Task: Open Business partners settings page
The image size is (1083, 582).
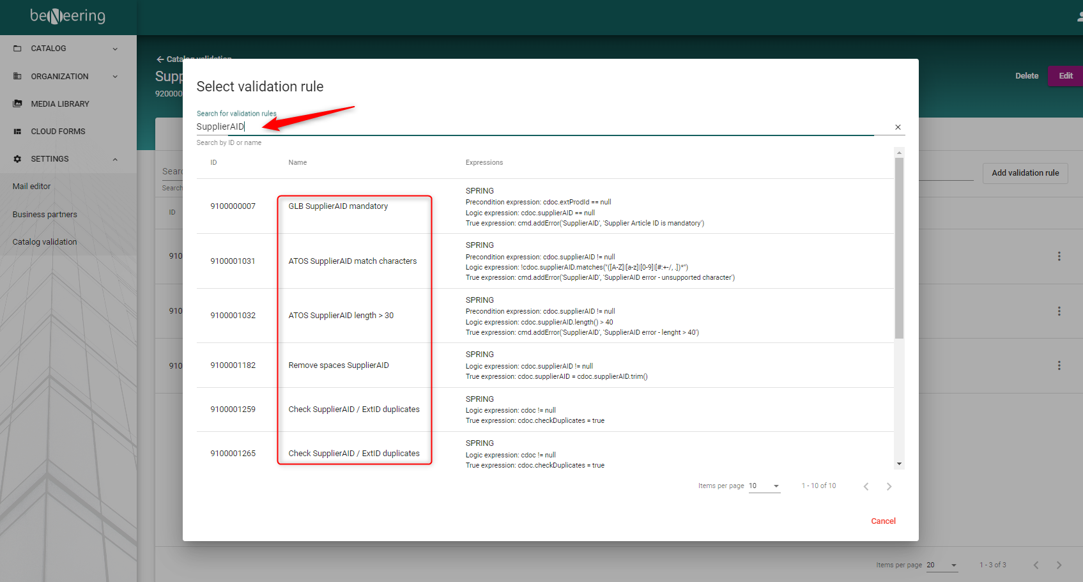Action: pos(45,215)
